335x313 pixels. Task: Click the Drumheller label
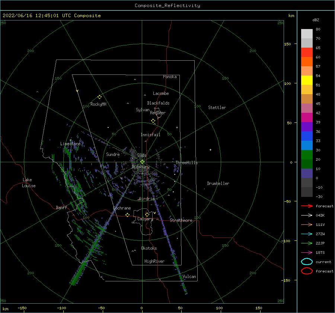(x=218, y=183)
